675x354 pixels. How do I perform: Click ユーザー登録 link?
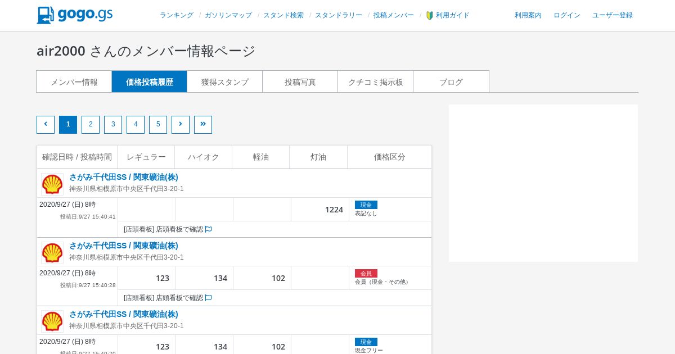[x=613, y=16]
